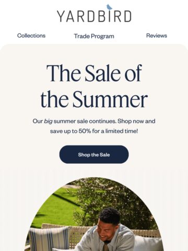188x251 pixels.
Task: Click the blue bird icon above the logo
Action: (x=109, y=7)
